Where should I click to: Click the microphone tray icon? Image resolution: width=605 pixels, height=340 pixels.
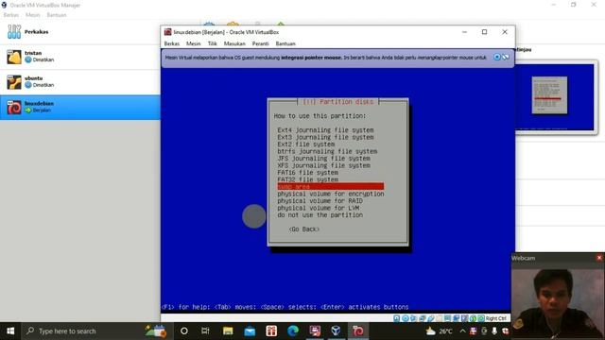coord(494,331)
